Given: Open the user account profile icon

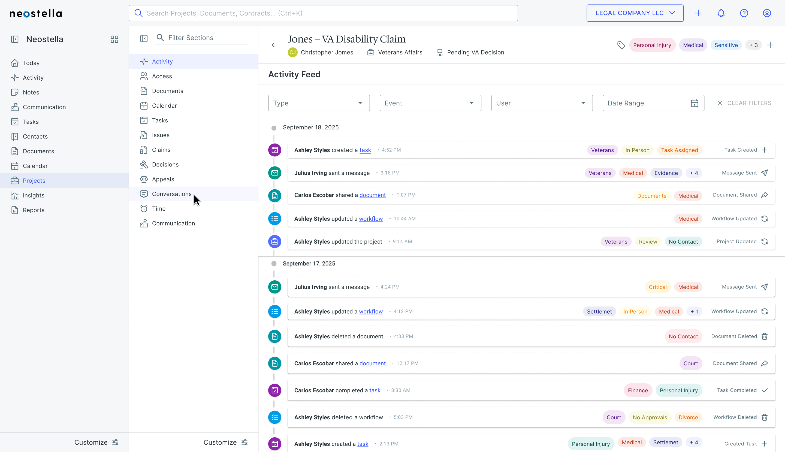Looking at the screenshot, I should pos(767,13).
